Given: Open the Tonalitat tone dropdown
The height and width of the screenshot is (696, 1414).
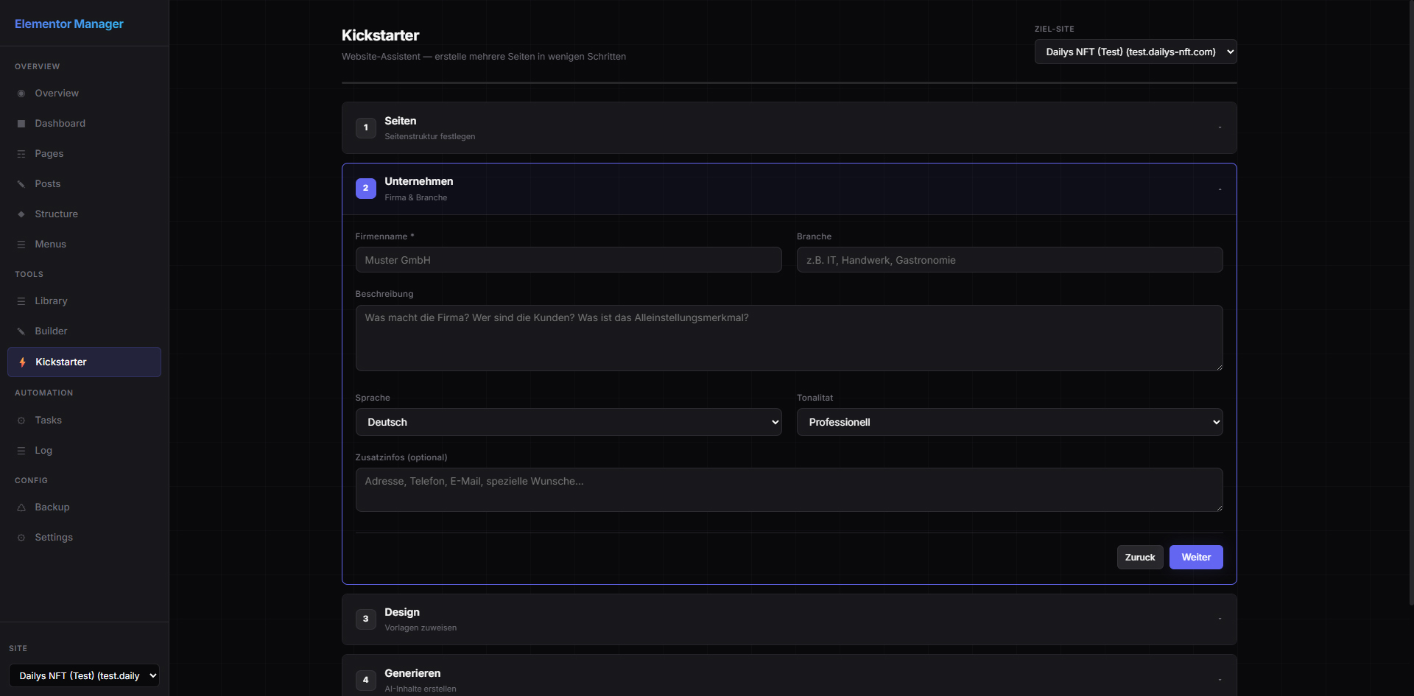Looking at the screenshot, I should (1009, 422).
